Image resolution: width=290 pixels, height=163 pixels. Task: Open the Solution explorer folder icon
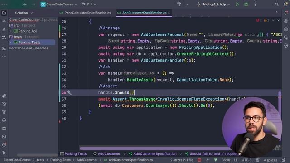tap(4, 13)
